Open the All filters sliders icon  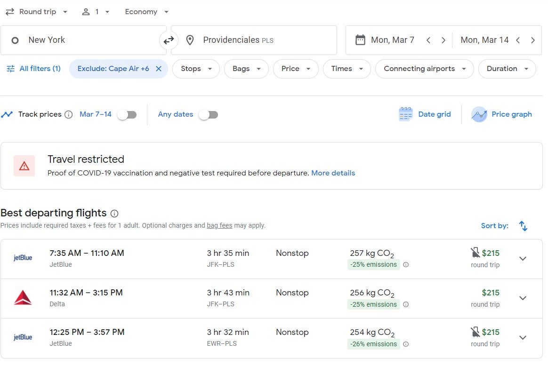click(10, 69)
